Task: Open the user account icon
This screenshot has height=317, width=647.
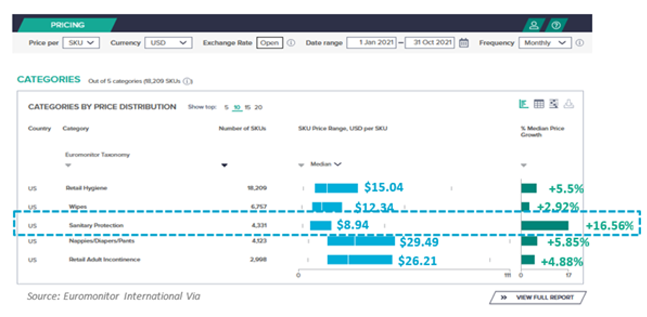Action: coord(534,26)
